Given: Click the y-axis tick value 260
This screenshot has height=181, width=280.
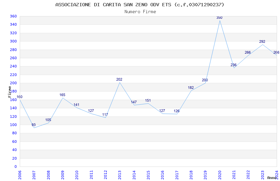Looking at the screenshot, I should click(14, 58).
